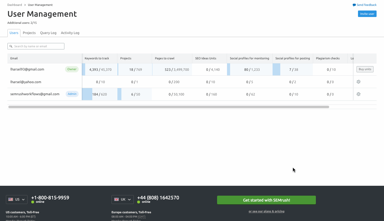Open the US country dropdown
384x221 pixels.
click(x=17, y=199)
